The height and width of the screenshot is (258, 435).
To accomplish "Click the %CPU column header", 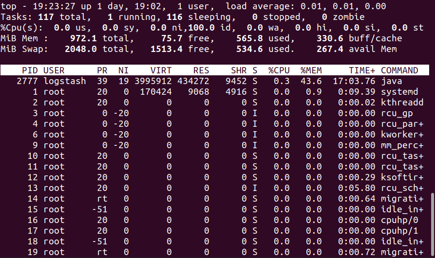I will pyautogui.click(x=279, y=70).
